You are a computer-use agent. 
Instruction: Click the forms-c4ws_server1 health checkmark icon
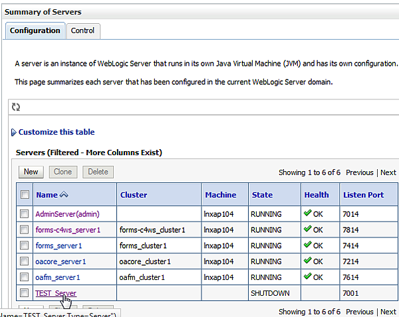pyautogui.click(x=308, y=229)
